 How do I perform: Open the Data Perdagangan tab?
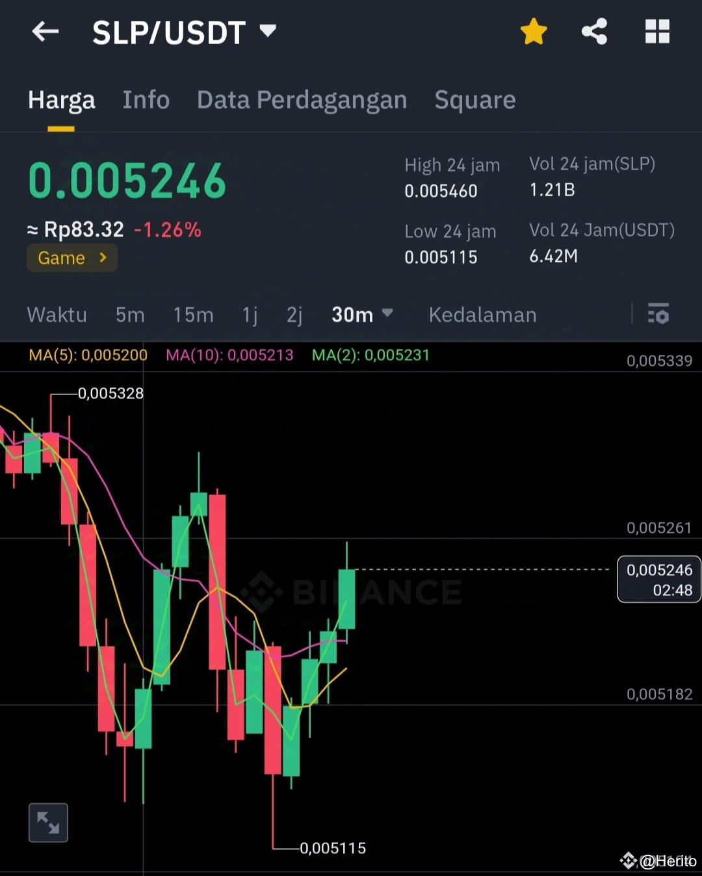point(302,99)
